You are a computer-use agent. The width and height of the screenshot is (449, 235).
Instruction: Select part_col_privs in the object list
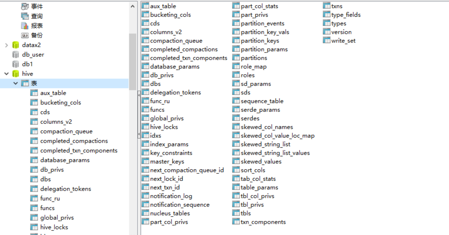(169, 222)
